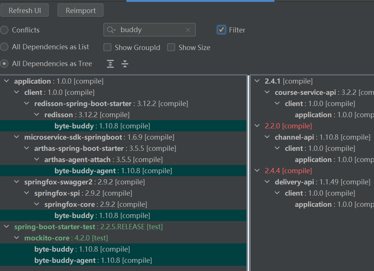Focus the search field containing "buddy"

pyautogui.click(x=150, y=30)
